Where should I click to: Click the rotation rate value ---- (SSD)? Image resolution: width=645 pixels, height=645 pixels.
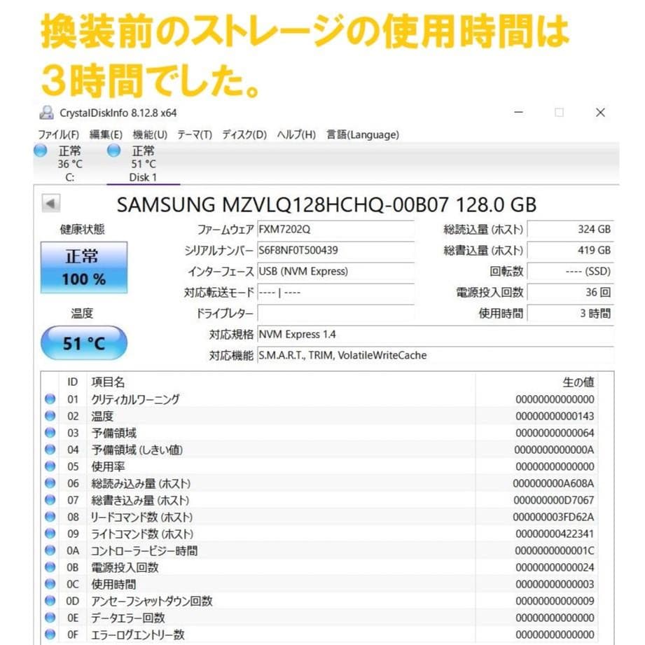(571, 272)
